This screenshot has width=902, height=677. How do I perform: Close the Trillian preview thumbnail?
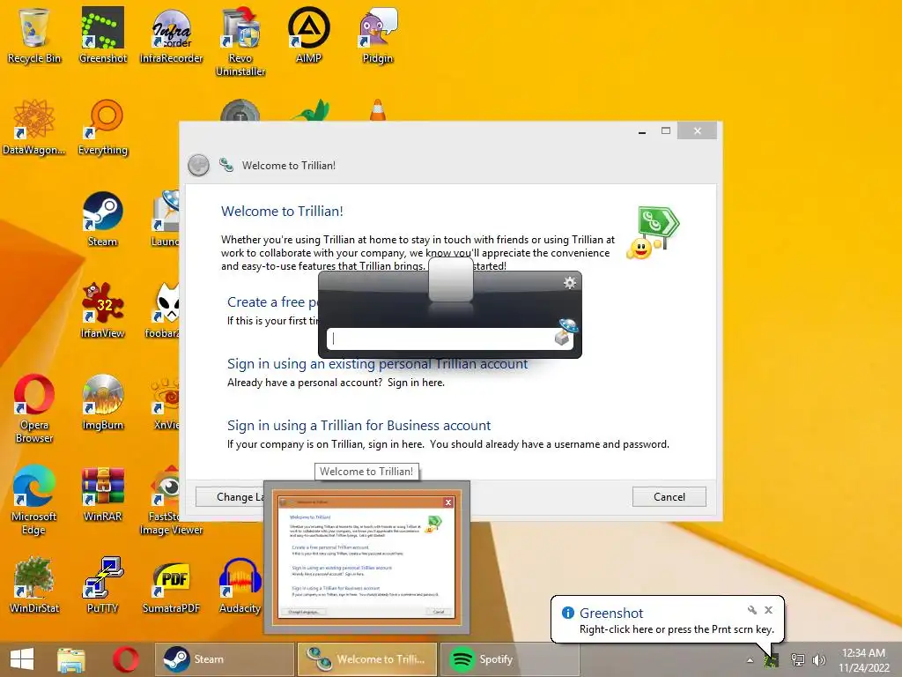tap(448, 502)
